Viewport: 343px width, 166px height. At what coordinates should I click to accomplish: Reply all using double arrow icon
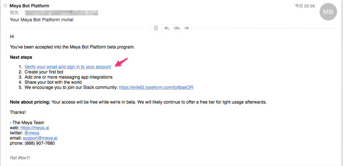(x=177, y=28)
